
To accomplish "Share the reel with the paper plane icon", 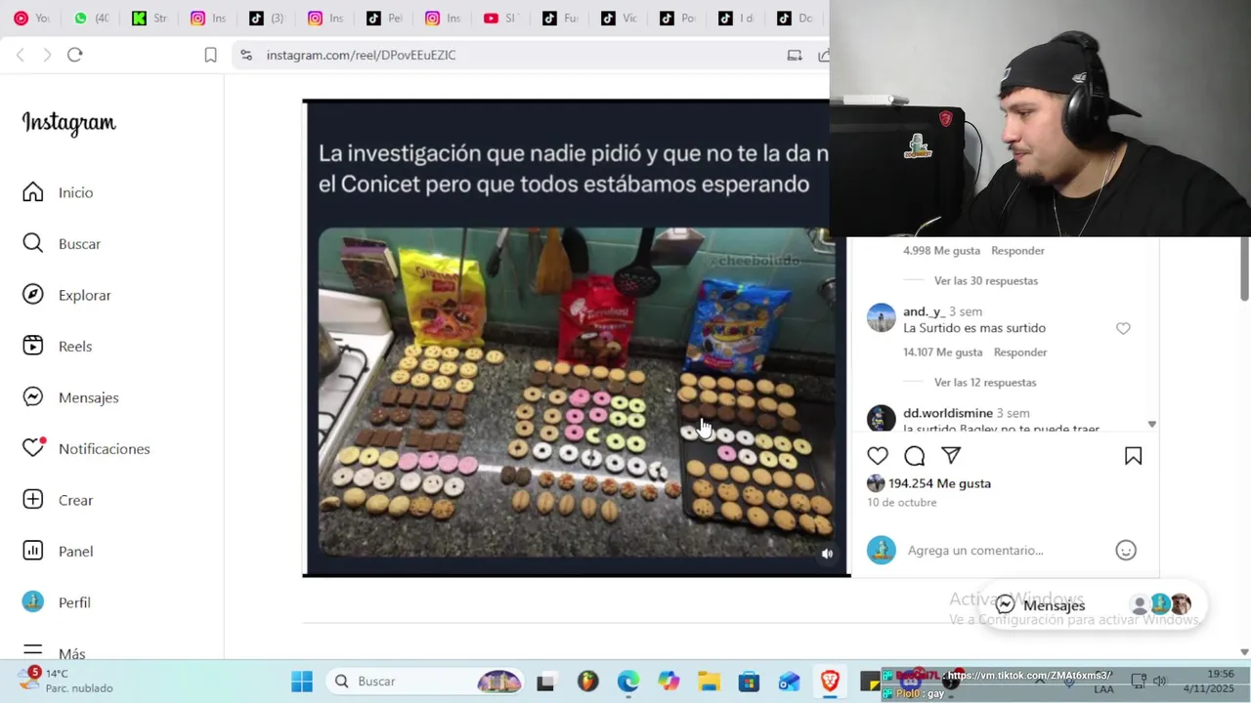I will coord(951,456).
